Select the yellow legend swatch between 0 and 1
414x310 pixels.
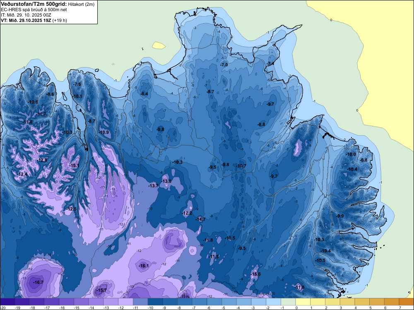(303, 302)
